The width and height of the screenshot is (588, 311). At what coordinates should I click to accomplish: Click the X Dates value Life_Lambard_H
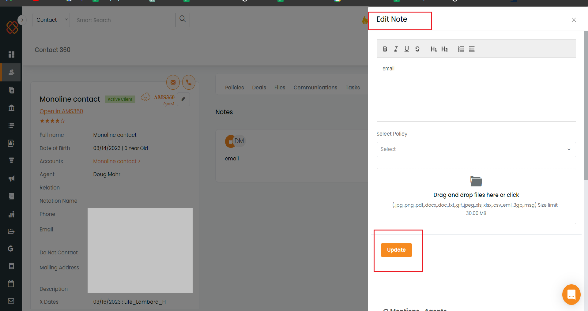pos(130,302)
